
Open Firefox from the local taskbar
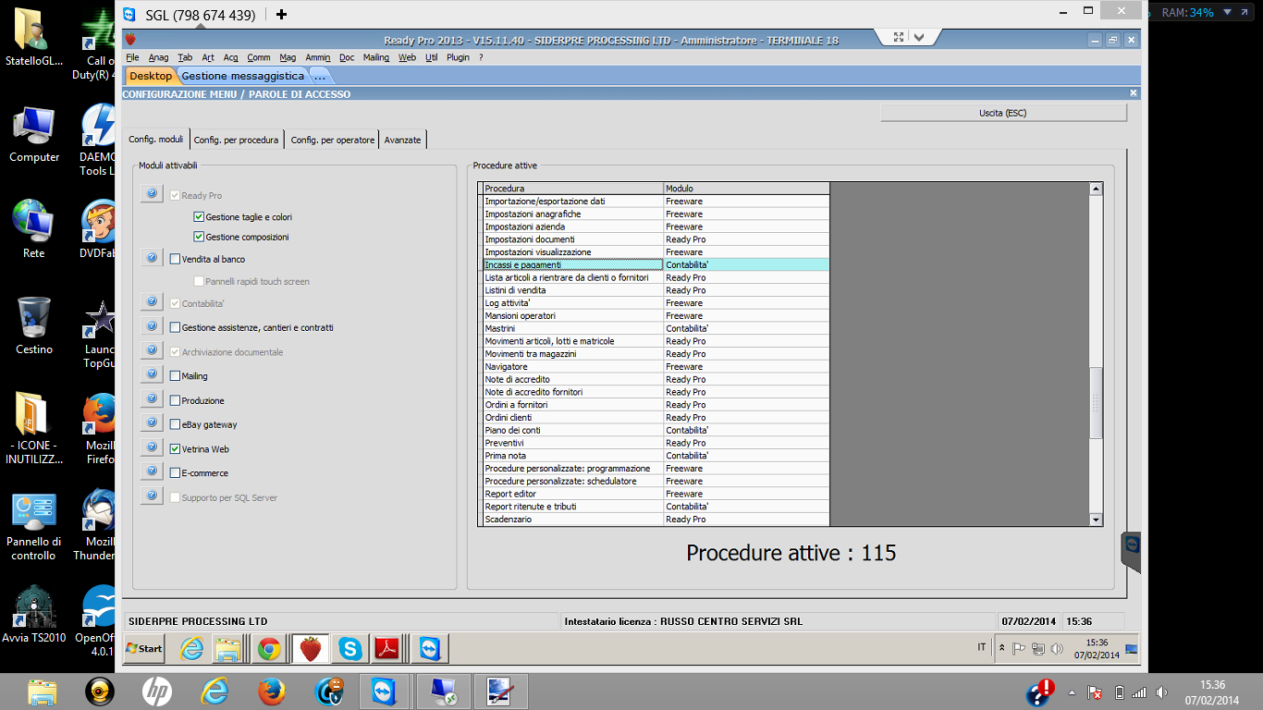pos(271,692)
